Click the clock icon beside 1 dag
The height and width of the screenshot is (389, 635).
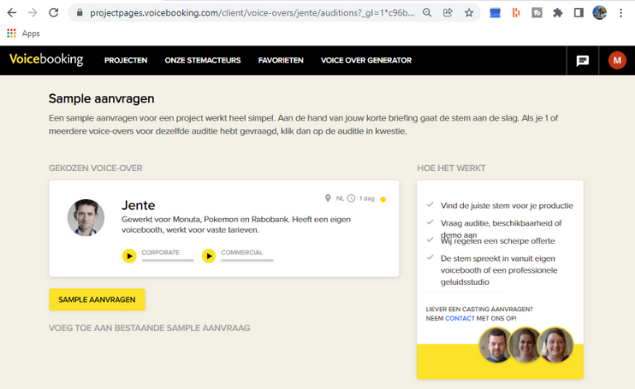pyautogui.click(x=351, y=198)
